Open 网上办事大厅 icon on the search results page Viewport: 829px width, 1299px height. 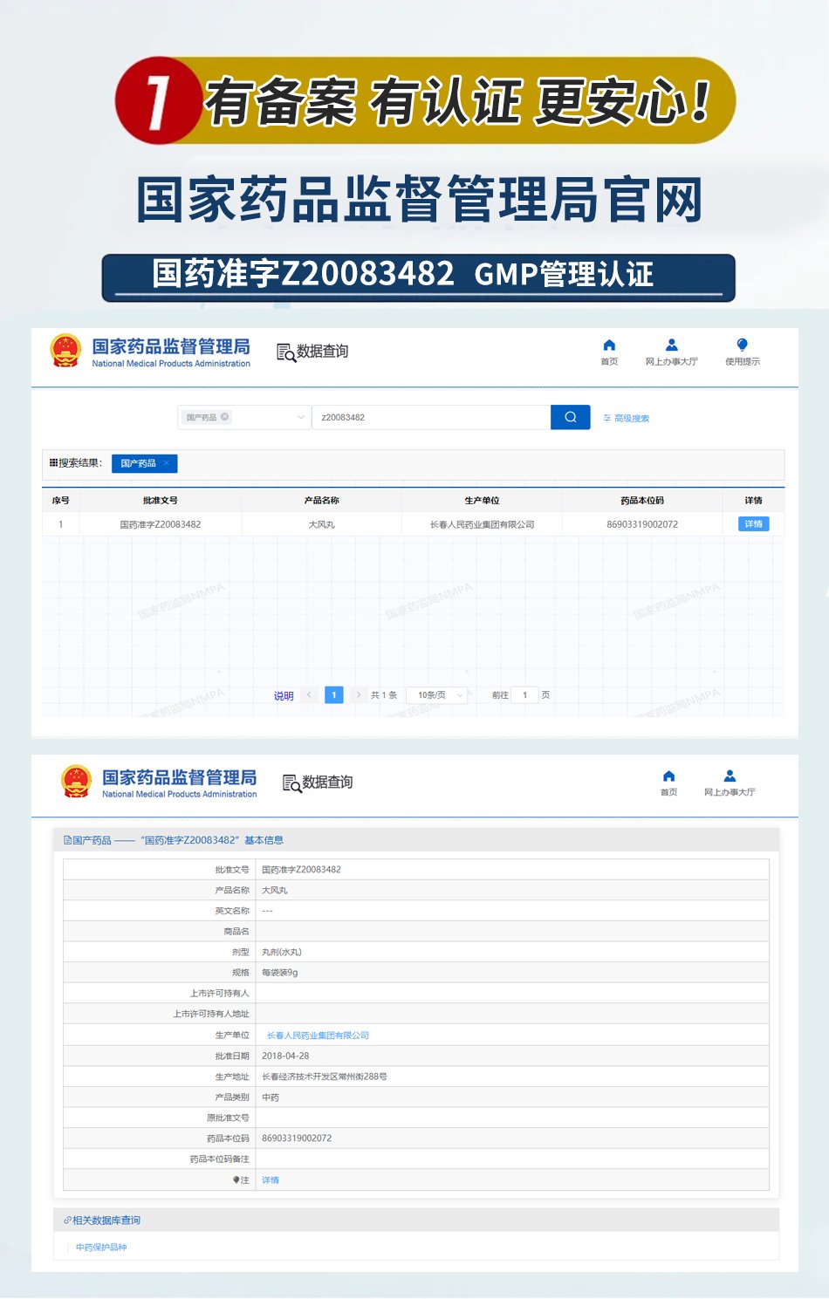(x=671, y=345)
